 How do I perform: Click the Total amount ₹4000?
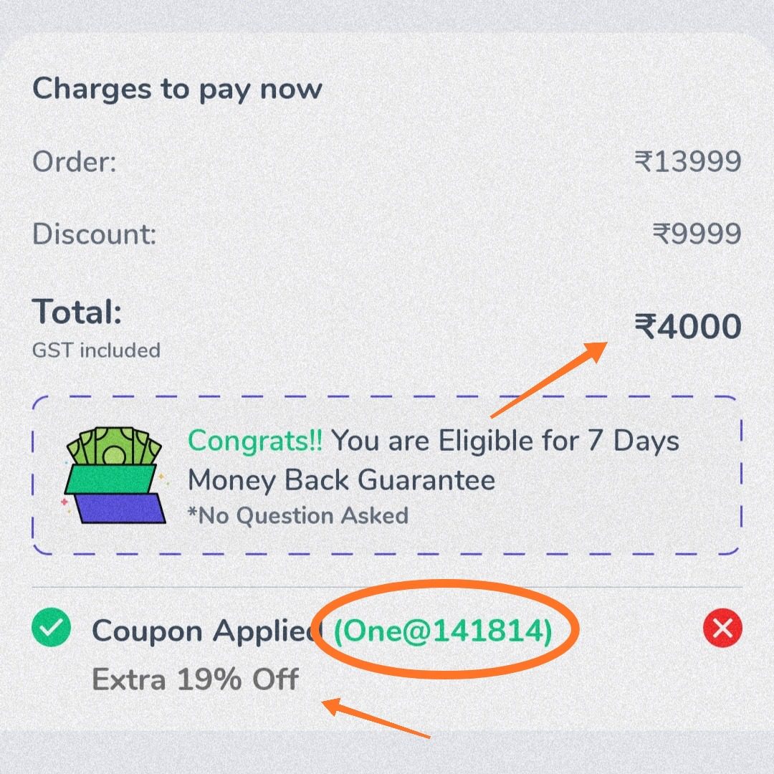pyautogui.click(x=687, y=326)
